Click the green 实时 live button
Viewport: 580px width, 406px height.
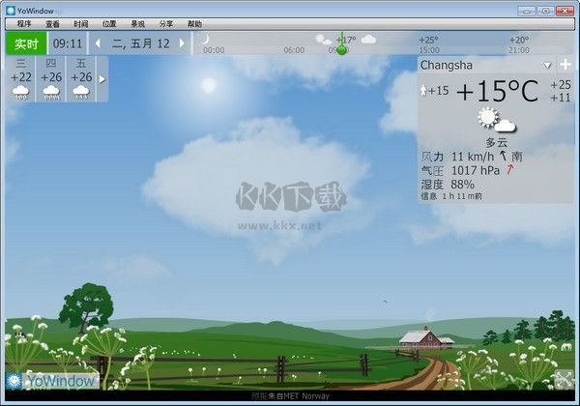26,43
